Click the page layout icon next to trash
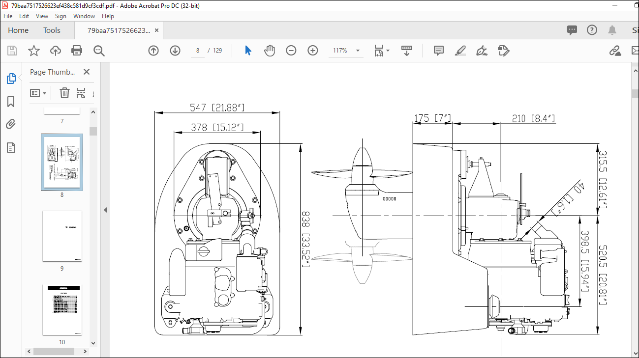 [x=81, y=93]
